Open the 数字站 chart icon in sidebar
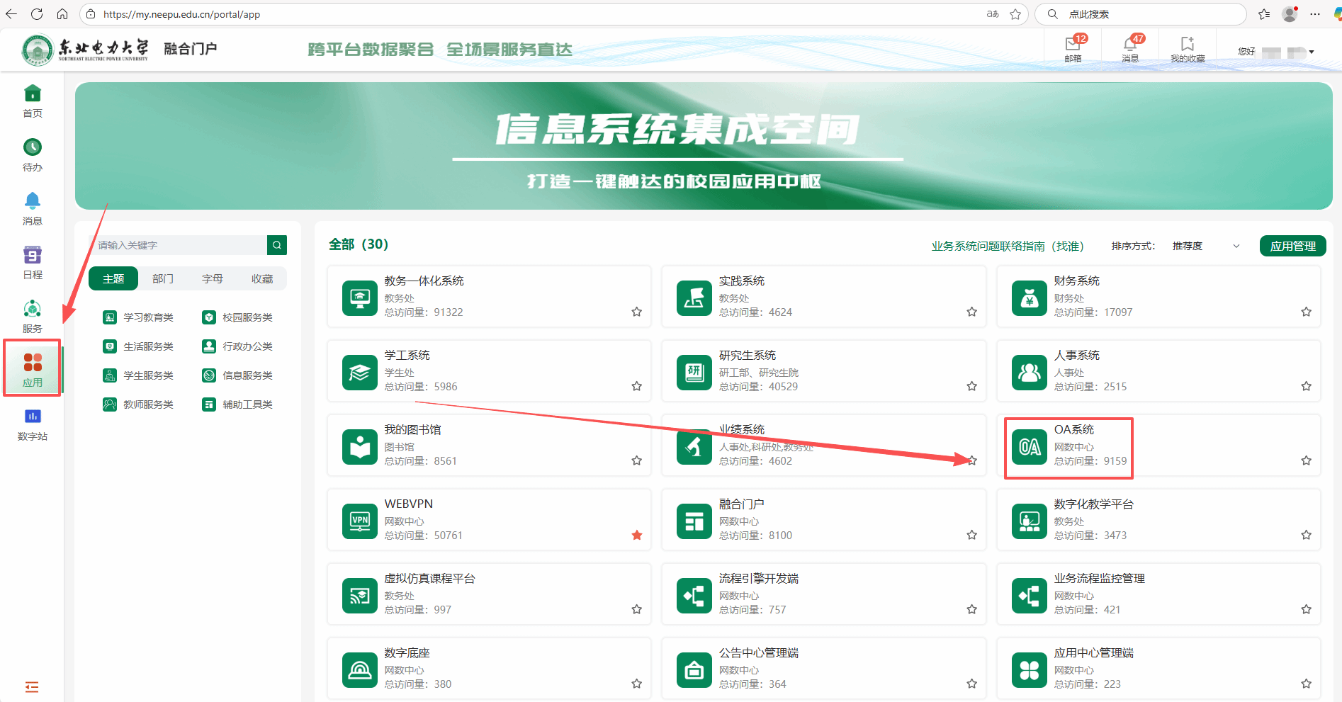 (x=33, y=417)
